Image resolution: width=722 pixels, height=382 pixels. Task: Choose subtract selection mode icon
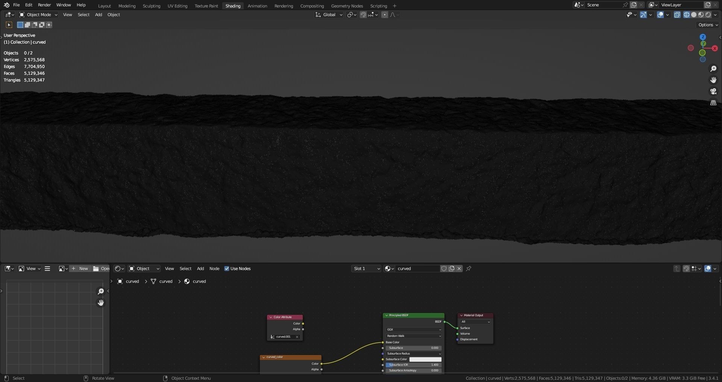coord(35,25)
